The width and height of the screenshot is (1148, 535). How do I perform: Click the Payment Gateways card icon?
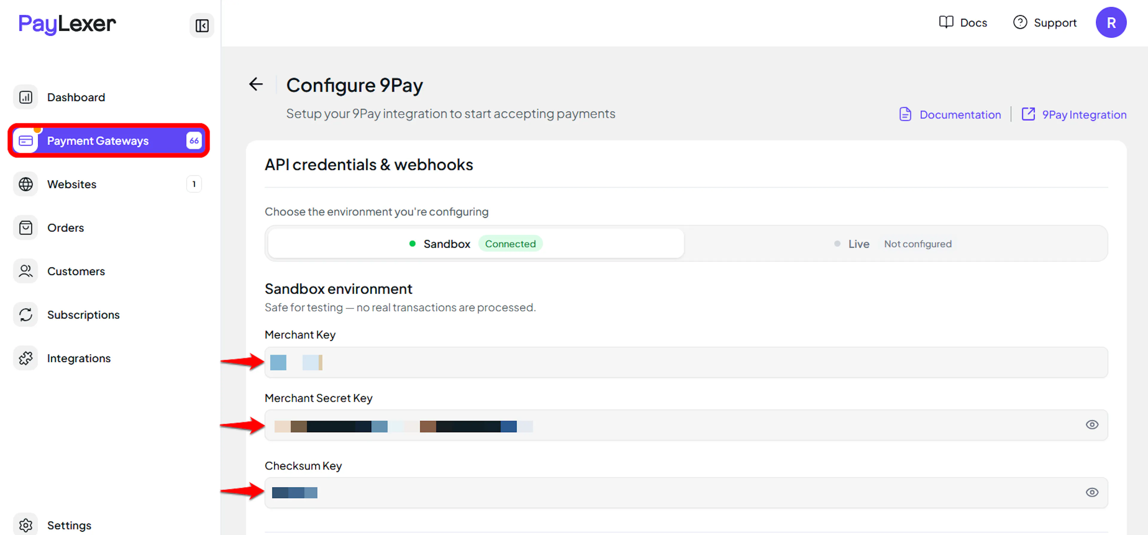26,141
